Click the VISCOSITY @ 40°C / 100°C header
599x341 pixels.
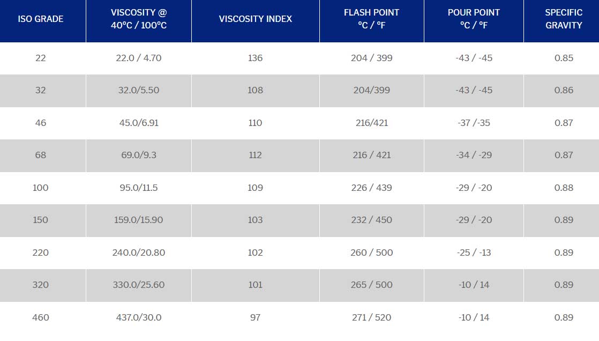pos(139,19)
